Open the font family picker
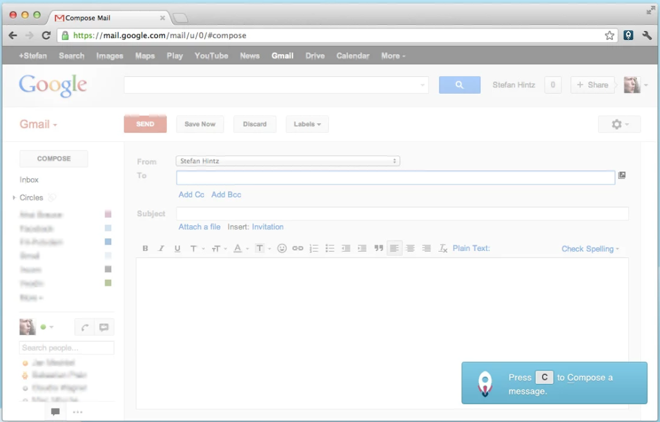 tap(197, 248)
